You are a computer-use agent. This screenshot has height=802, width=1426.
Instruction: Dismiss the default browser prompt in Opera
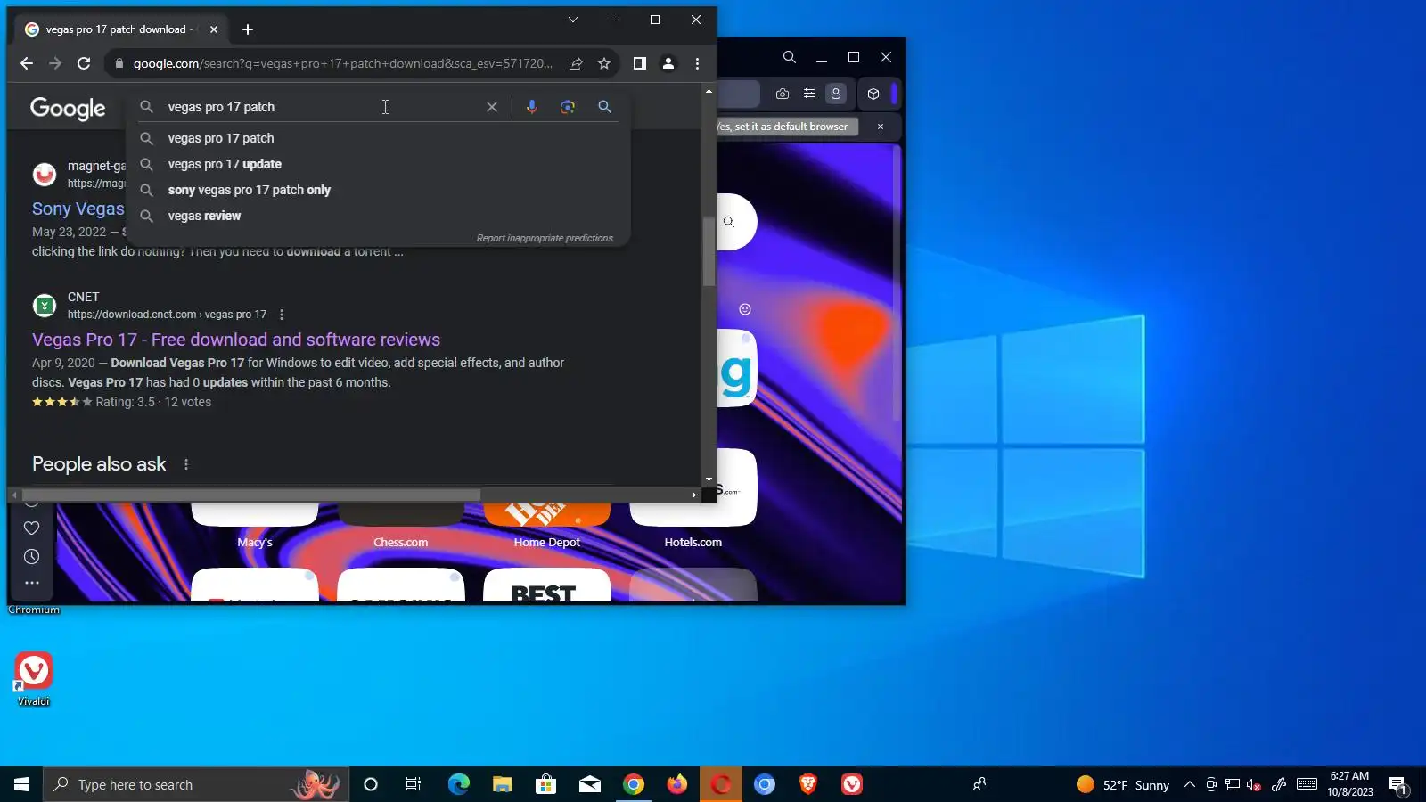pos(881,127)
